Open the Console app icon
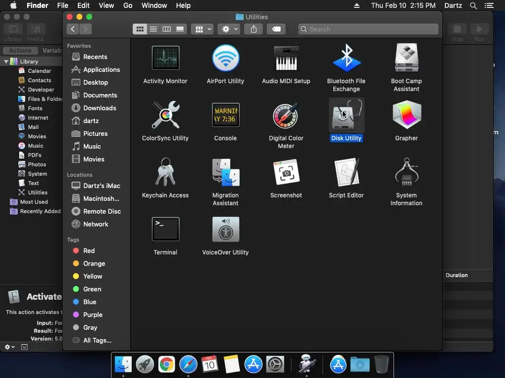This screenshot has width=505, height=378. coord(225,115)
